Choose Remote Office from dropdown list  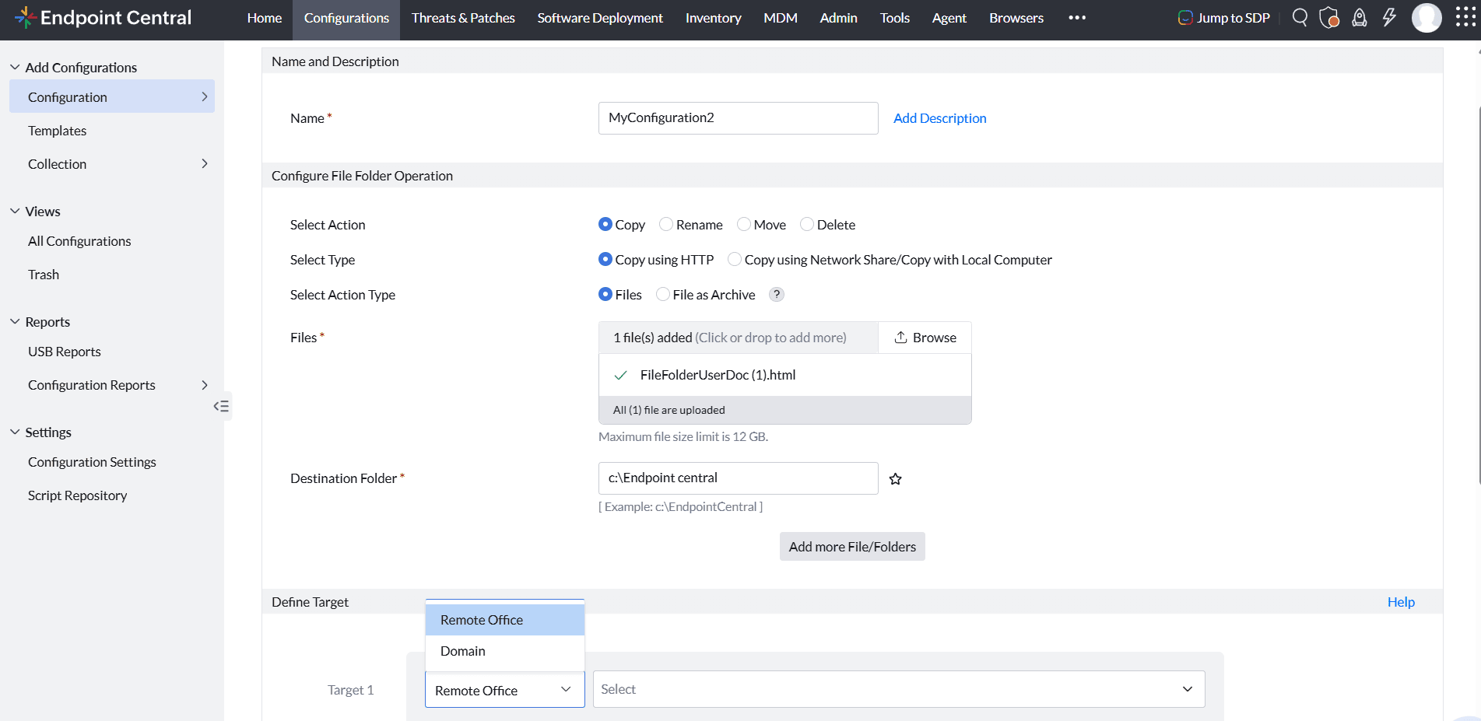click(x=505, y=620)
